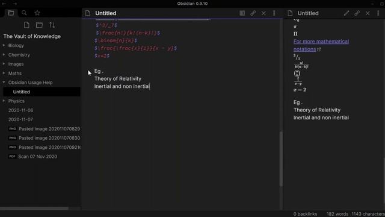Click the rendered x = 2 formula in preview
The width and height of the screenshot is (385, 217).
pos(300,90)
